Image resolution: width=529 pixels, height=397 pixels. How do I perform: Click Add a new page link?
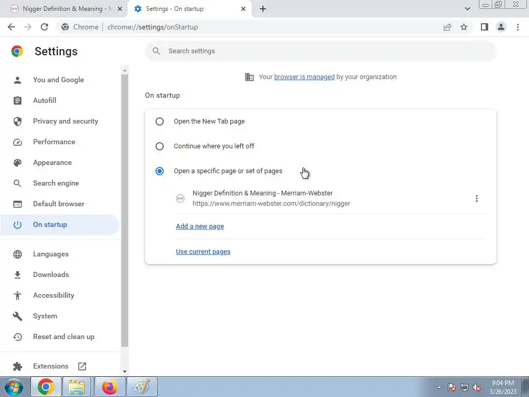click(x=200, y=226)
